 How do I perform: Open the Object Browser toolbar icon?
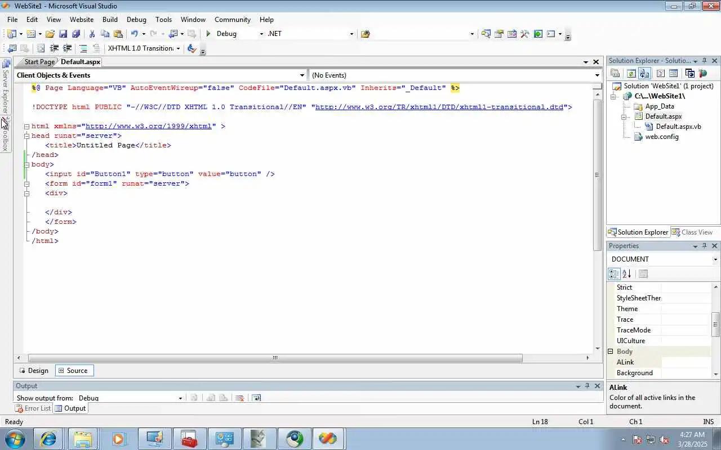click(x=511, y=34)
